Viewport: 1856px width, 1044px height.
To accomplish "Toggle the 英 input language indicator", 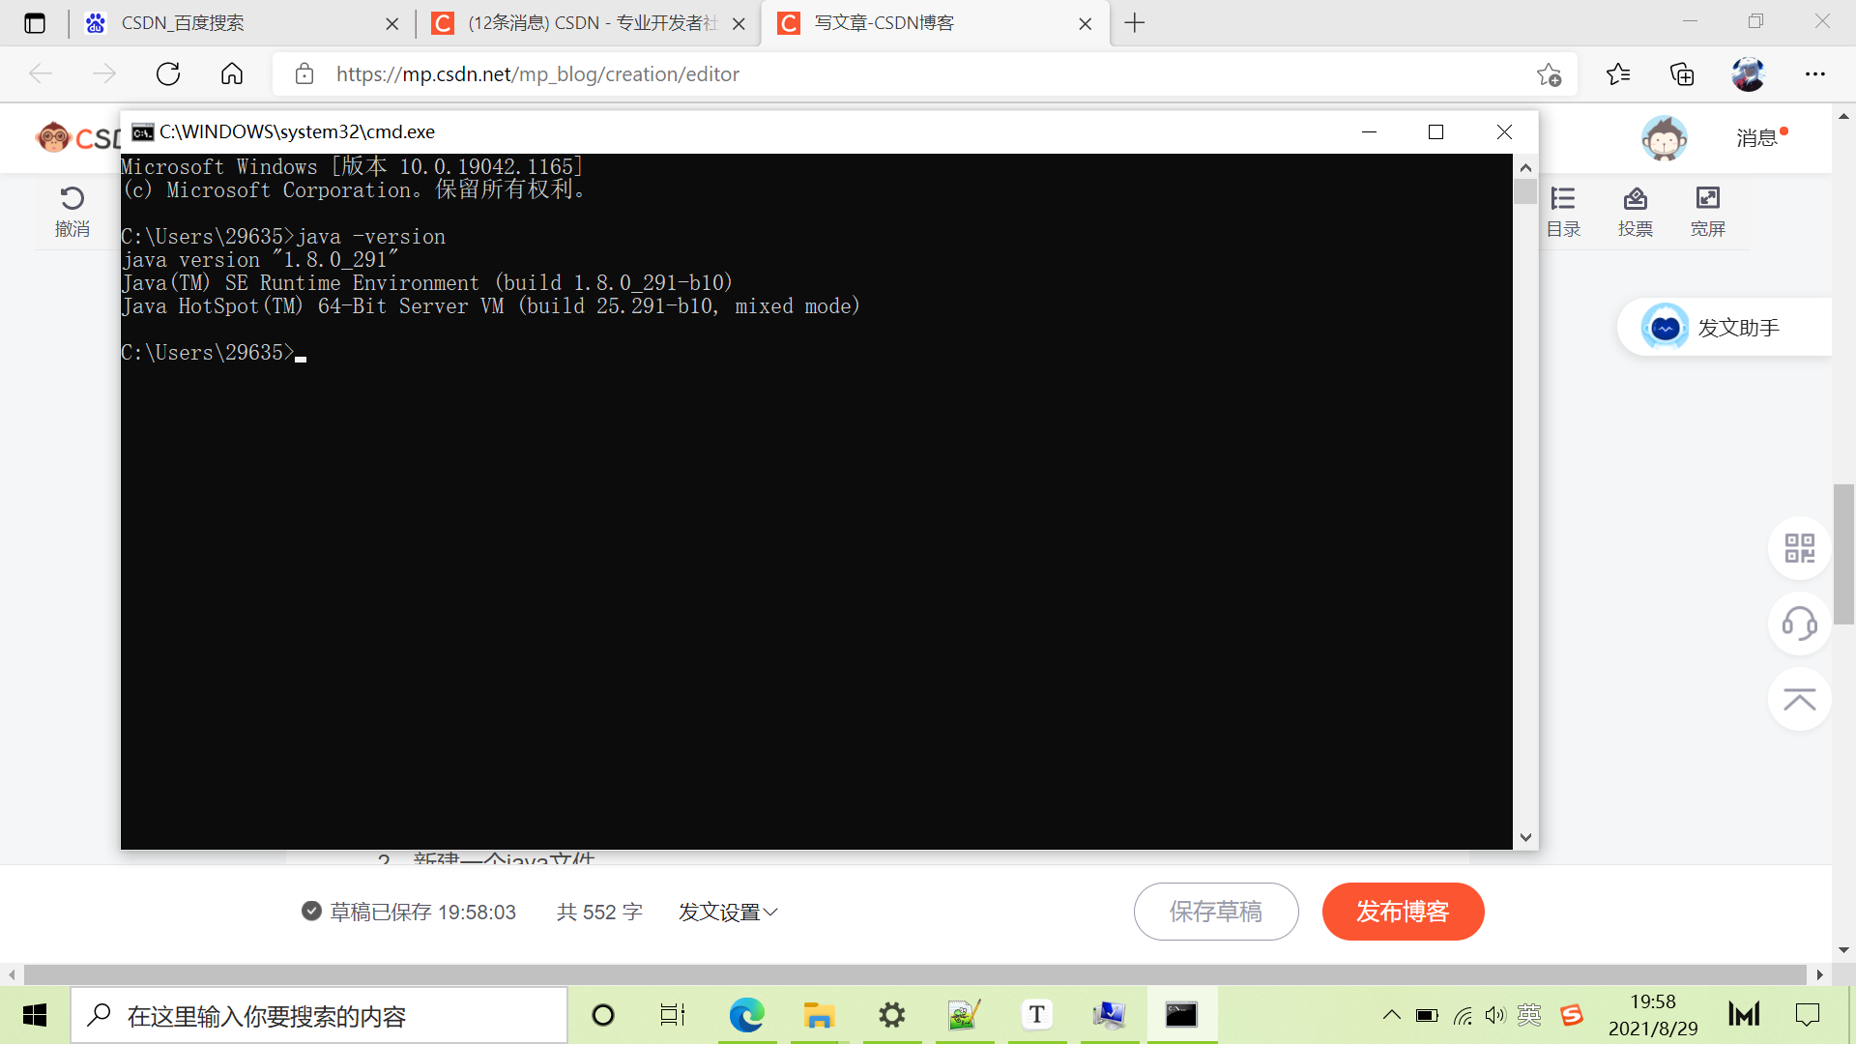I will click(x=1529, y=1015).
